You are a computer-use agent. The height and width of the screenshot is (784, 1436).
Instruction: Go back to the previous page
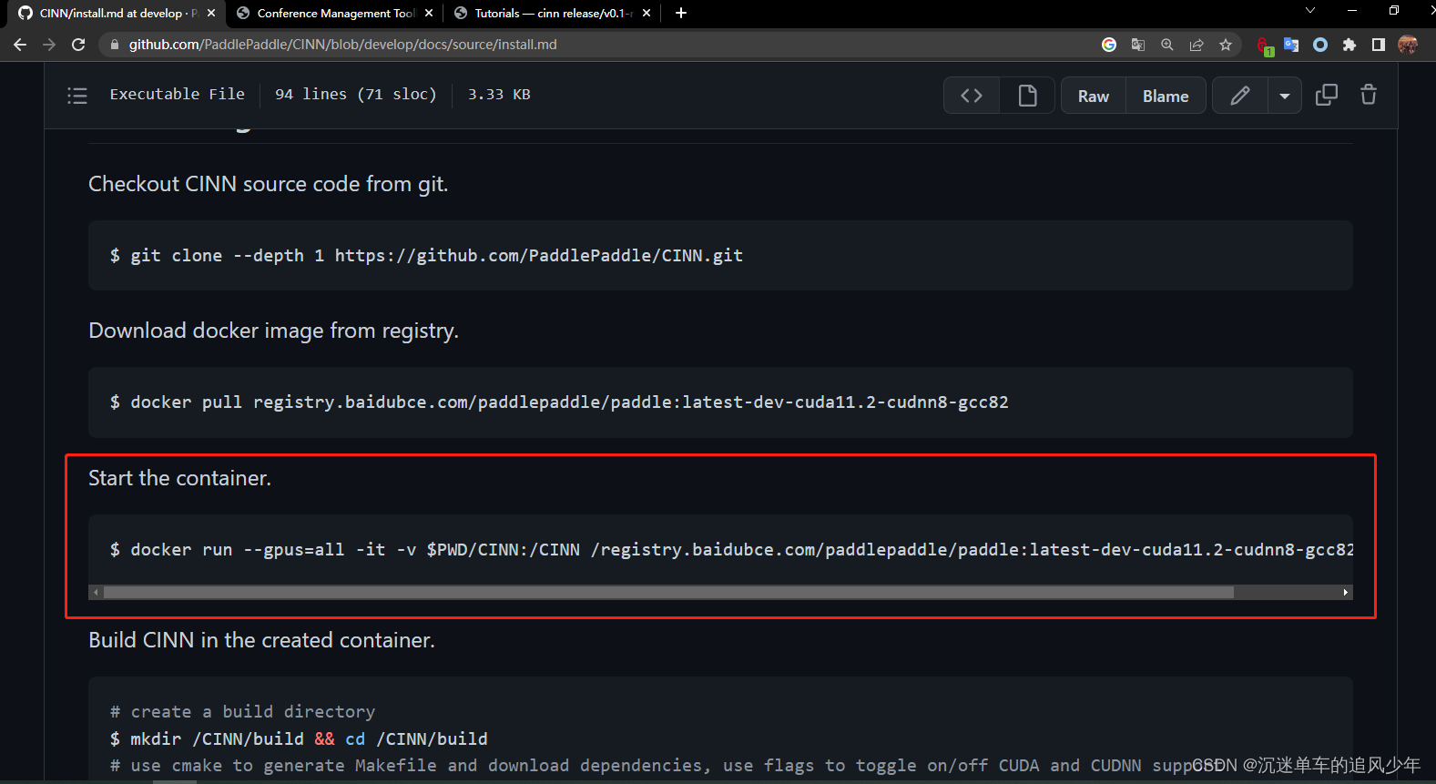click(x=20, y=45)
